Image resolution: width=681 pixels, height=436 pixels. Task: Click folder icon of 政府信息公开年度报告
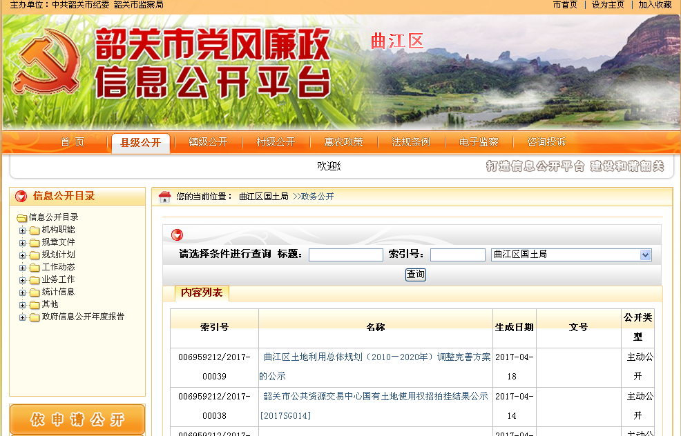[x=35, y=317]
